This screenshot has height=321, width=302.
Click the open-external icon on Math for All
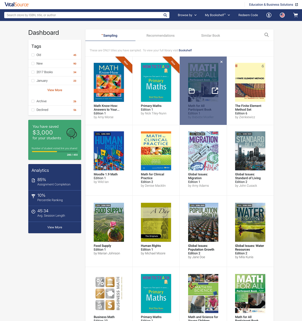[x=215, y=91]
